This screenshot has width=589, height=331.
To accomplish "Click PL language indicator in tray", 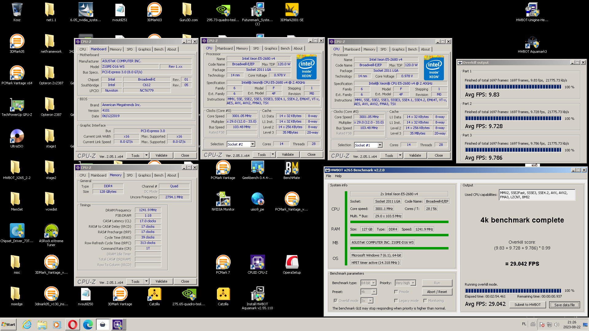I will 524,324.
